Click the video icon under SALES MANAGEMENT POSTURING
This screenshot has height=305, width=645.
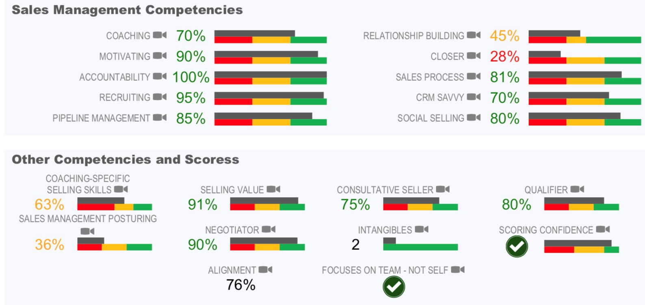pos(87,231)
